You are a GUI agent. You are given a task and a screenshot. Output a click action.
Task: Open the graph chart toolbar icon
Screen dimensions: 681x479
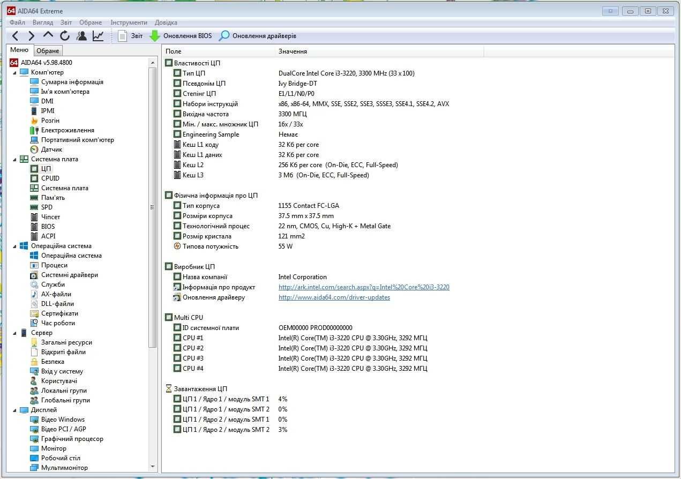pos(98,36)
